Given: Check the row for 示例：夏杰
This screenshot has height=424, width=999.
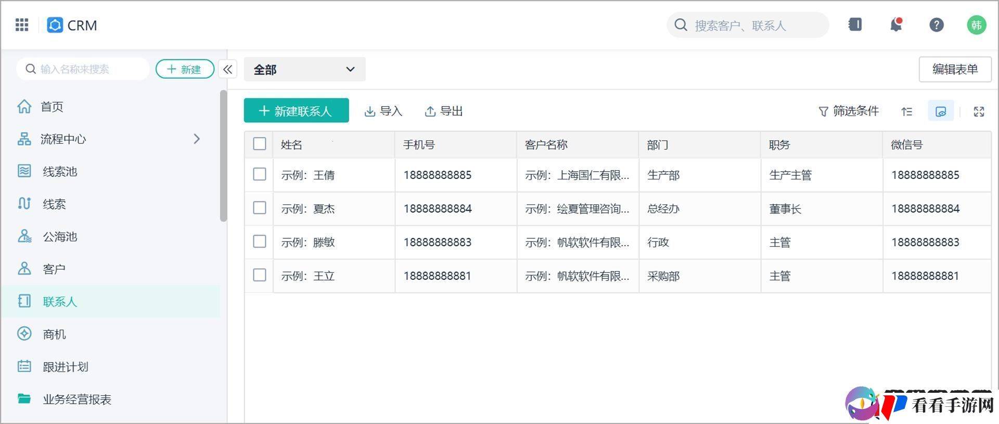Looking at the screenshot, I should pyautogui.click(x=259, y=208).
